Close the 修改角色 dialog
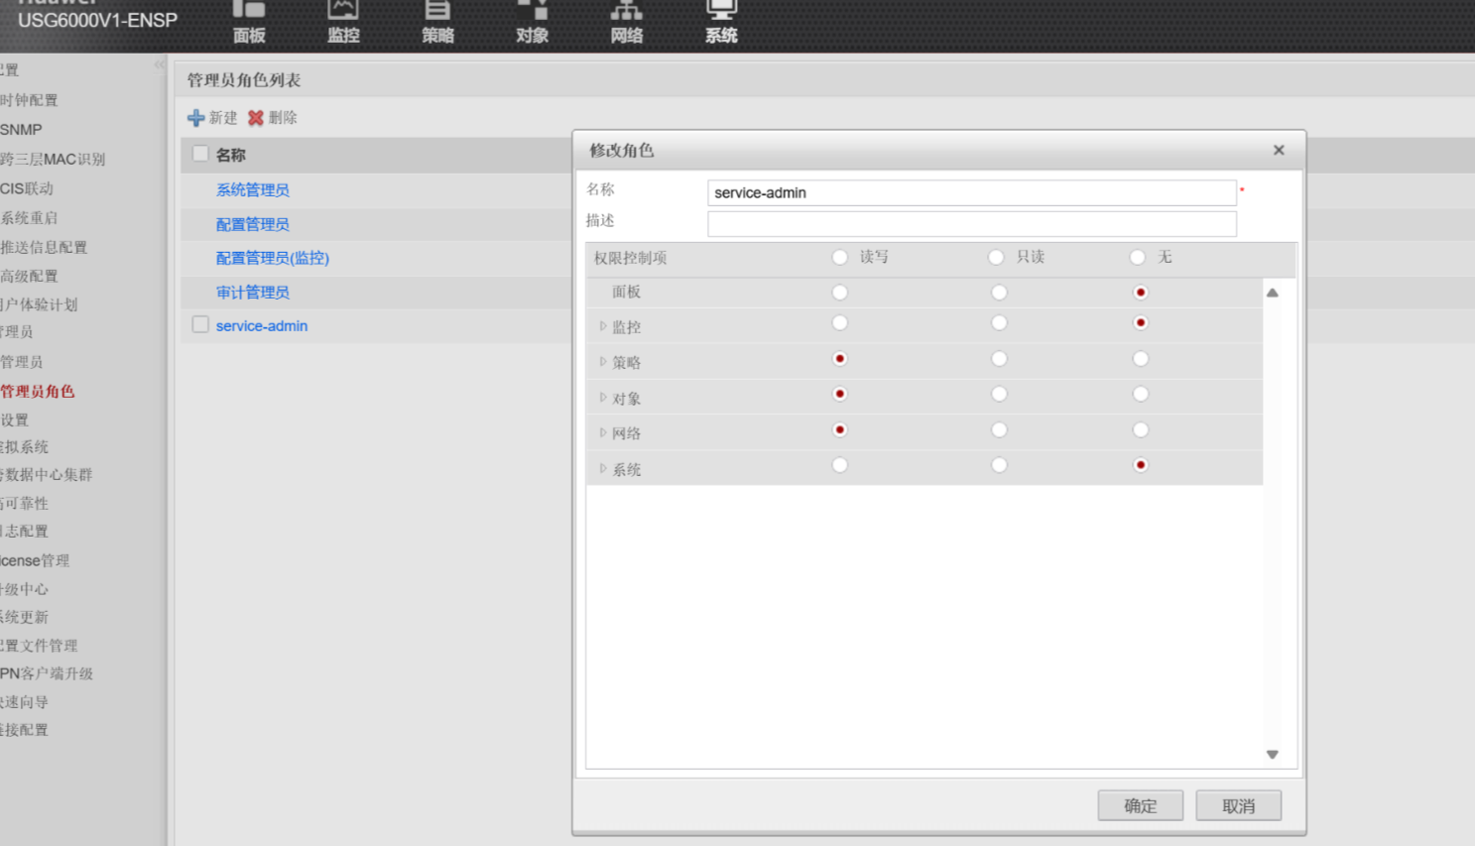1475x846 pixels. click(1279, 150)
